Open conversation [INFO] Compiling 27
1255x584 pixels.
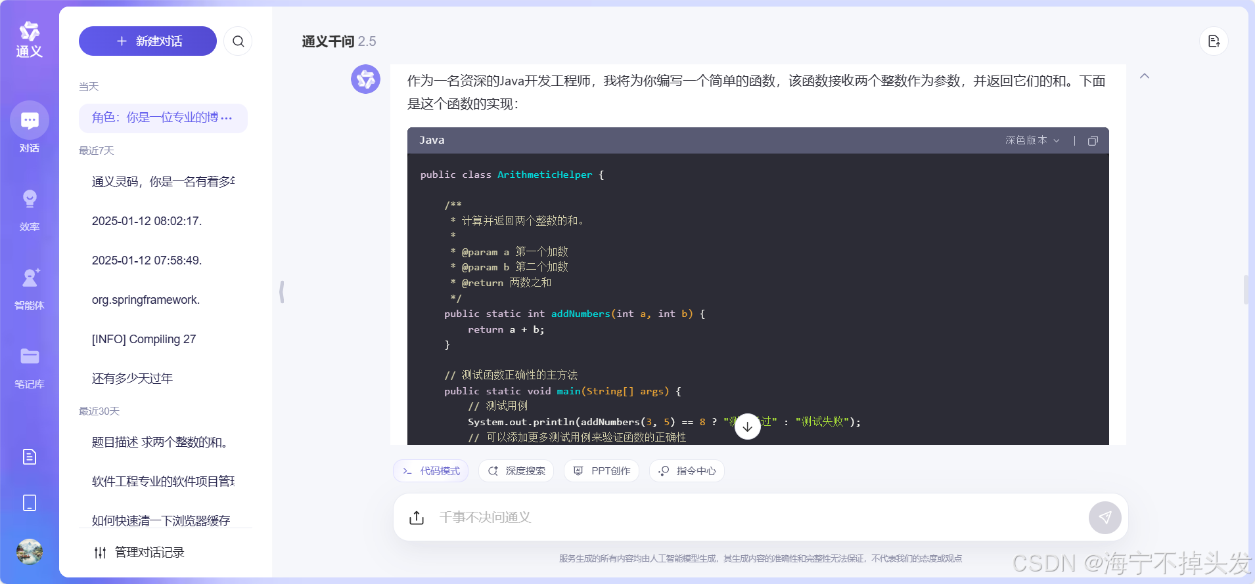tap(163, 339)
